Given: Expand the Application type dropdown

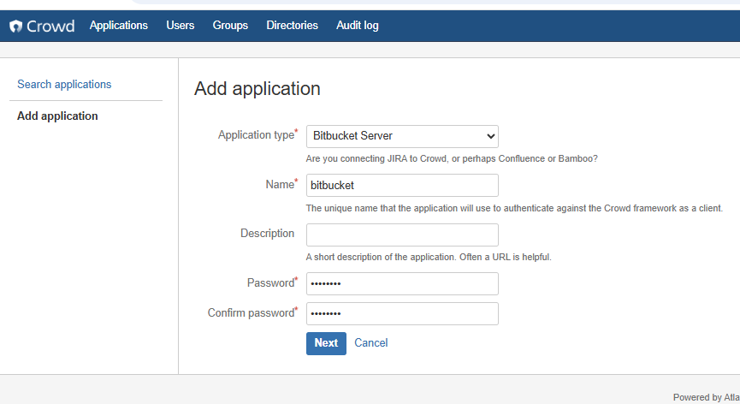Looking at the screenshot, I should pos(402,136).
